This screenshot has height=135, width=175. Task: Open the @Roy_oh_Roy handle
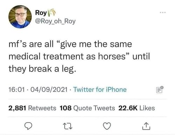pyautogui.click(x=55, y=21)
